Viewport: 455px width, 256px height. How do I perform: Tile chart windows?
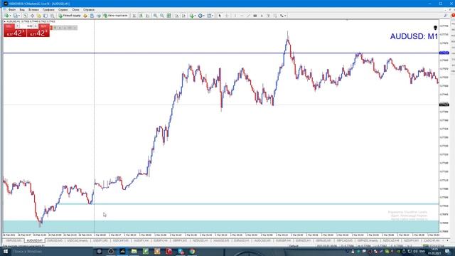click(169, 16)
